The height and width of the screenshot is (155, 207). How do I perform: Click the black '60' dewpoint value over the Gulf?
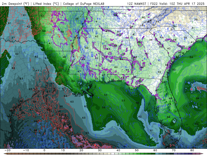point(86,106)
